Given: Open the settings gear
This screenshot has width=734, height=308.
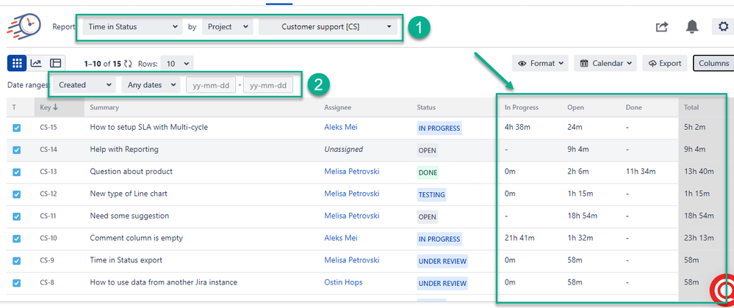Looking at the screenshot, I should [x=723, y=27].
